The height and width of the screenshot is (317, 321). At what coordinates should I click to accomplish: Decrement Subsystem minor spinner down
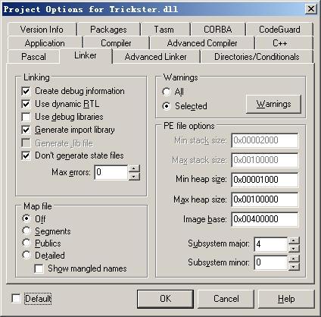[294, 267]
